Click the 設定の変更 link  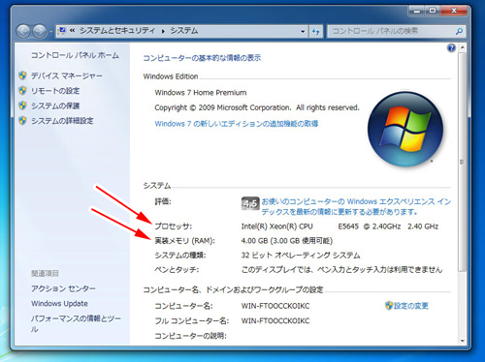pos(411,306)
